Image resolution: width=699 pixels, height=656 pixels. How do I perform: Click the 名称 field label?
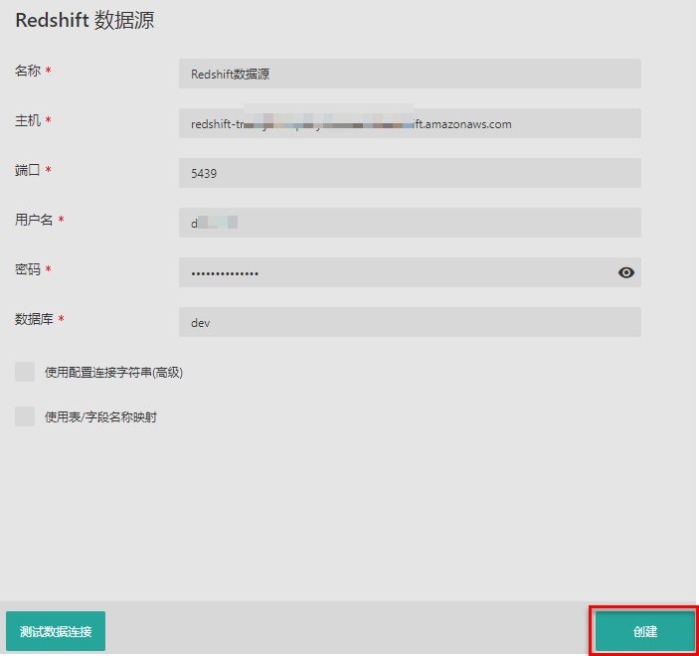tap(28, 71)
